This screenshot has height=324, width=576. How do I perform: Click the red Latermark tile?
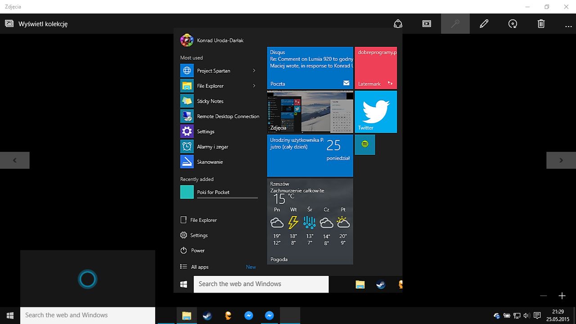click(x=376, y=68)
